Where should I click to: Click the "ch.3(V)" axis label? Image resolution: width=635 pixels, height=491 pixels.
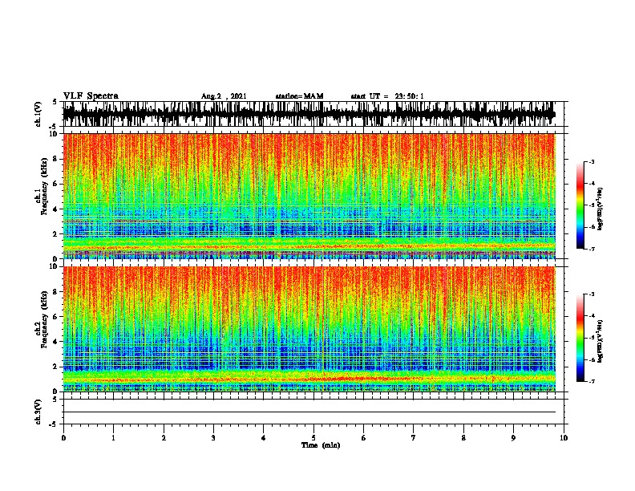coord(38,412)
